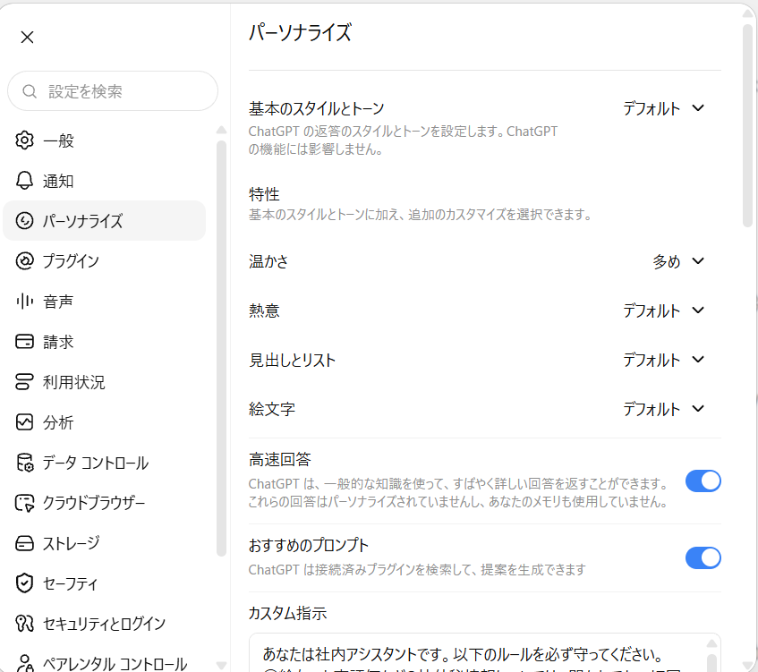Click the プラグイン sidebar icon
This screenshot has height=672, width=758.
24,260
